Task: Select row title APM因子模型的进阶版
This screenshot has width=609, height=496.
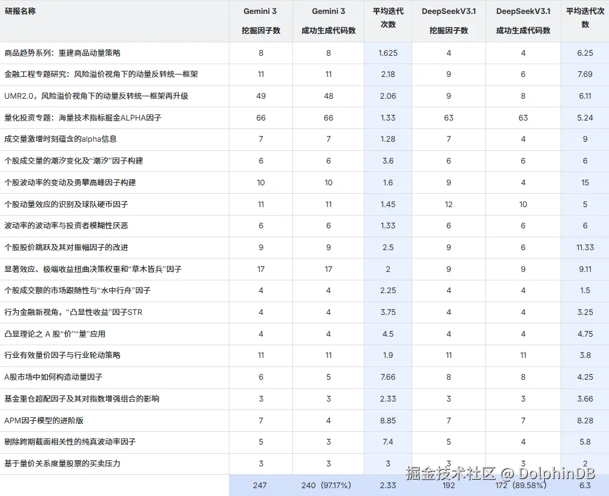Action: pyautogui.click(x=44, y=421)
